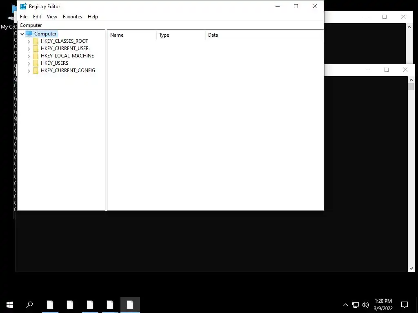Screen dimensions: 418x313
Task: Click the Name column header
Action: pos(132,35)
